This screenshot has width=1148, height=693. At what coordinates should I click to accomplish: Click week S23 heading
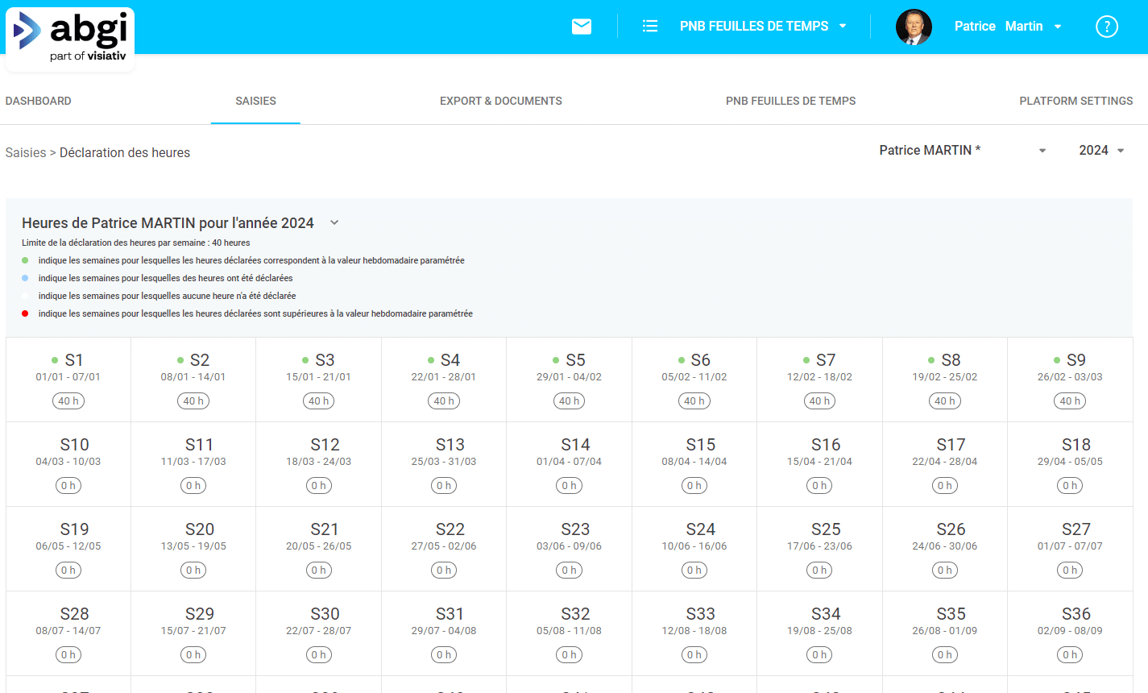point(576,529)
